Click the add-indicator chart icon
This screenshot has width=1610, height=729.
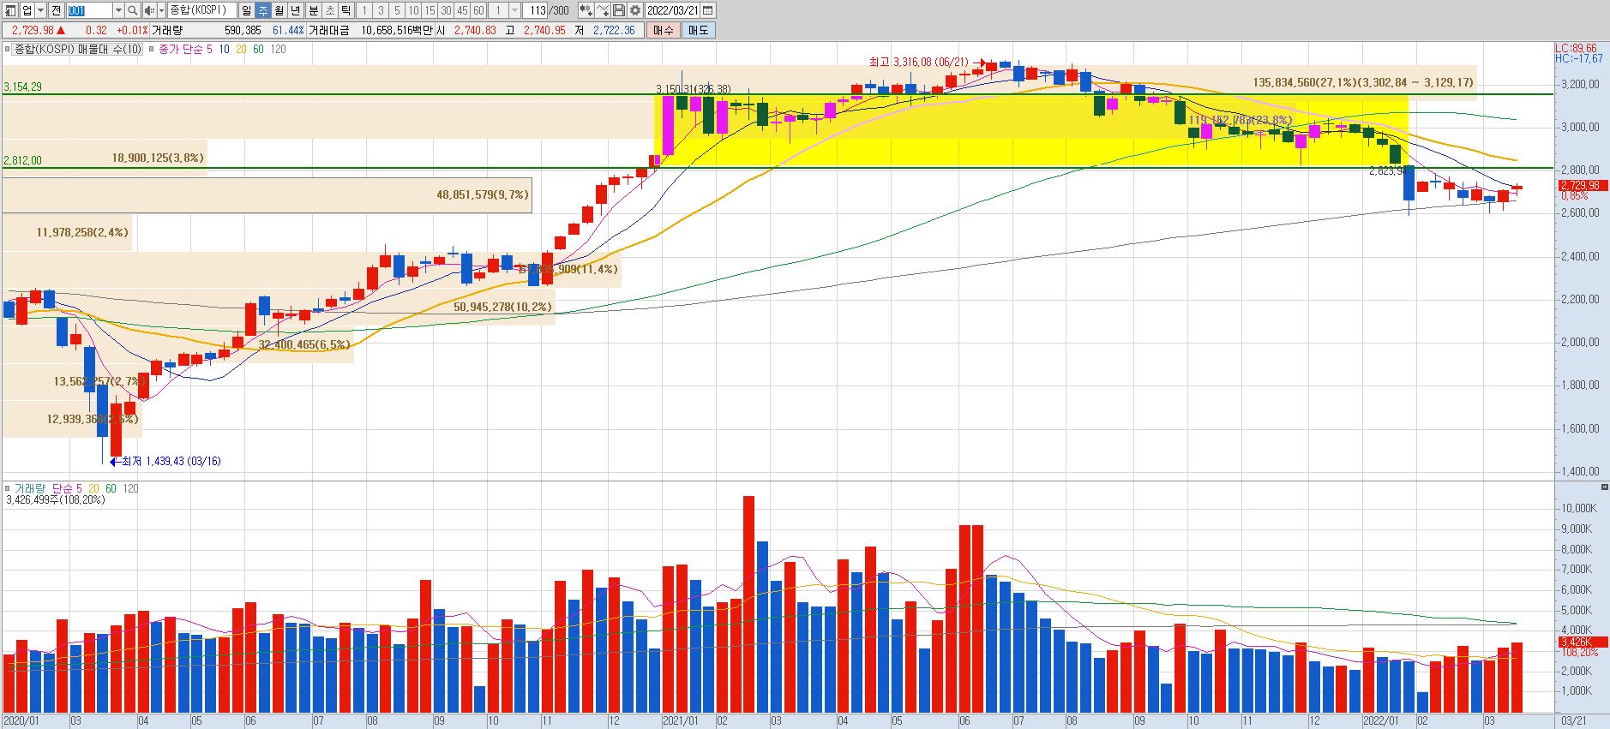click(x=586, y=10)
